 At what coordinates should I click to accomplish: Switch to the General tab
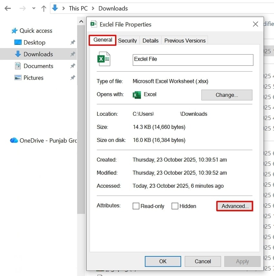coord(103,40)
